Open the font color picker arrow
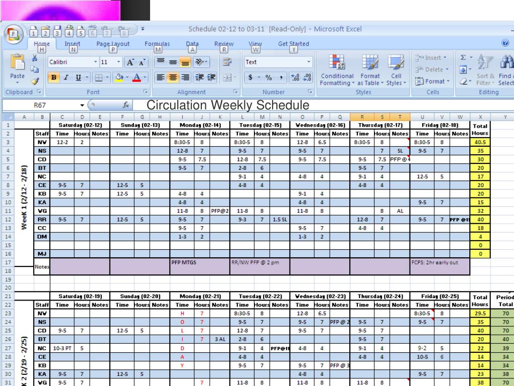 [145, 78]
